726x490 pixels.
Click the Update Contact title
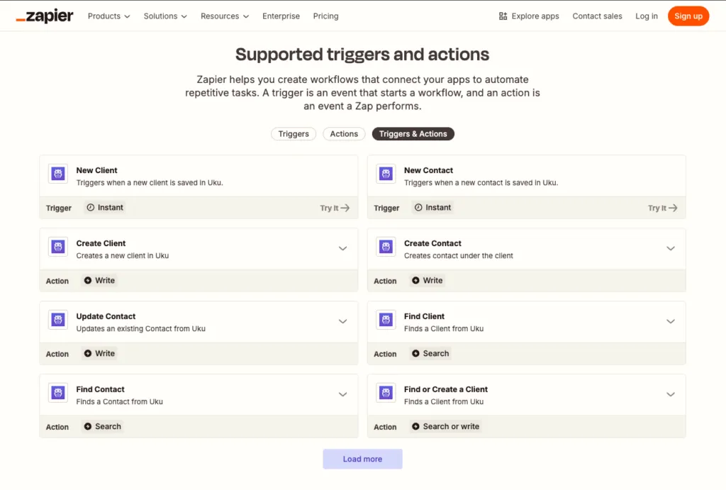tap(106, 316)
